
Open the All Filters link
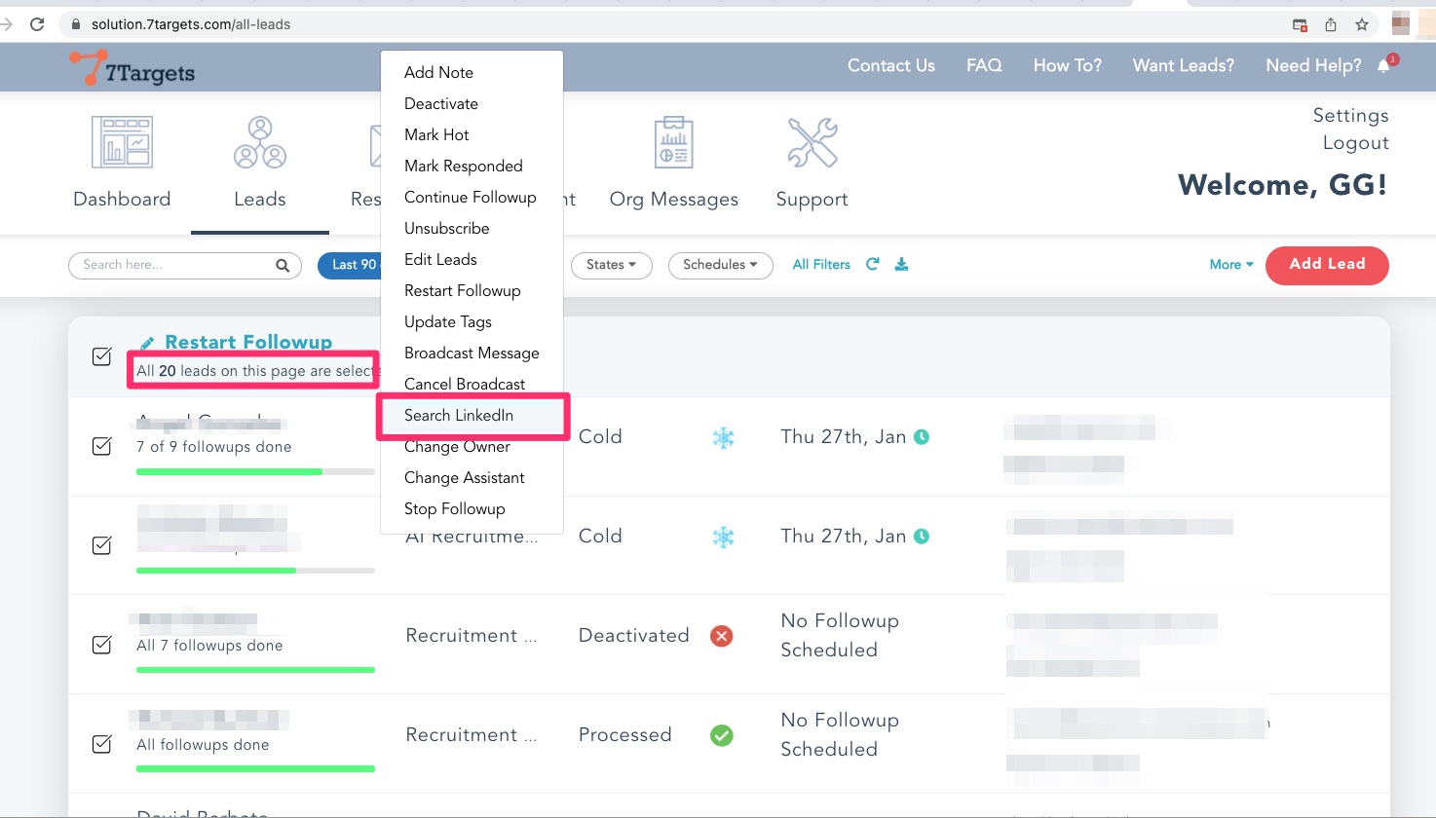[821, 265]
